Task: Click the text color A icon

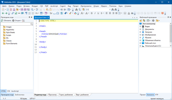Action: 129,13
